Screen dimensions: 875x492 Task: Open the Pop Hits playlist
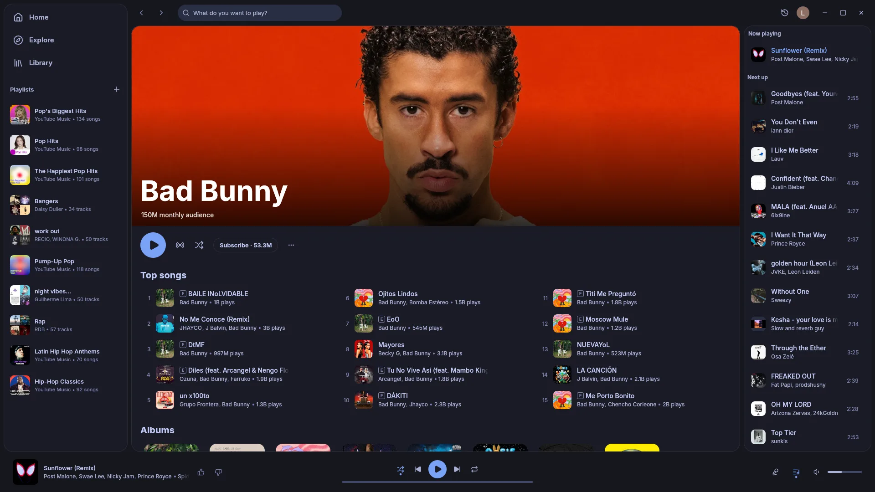(x=65, y=145)
